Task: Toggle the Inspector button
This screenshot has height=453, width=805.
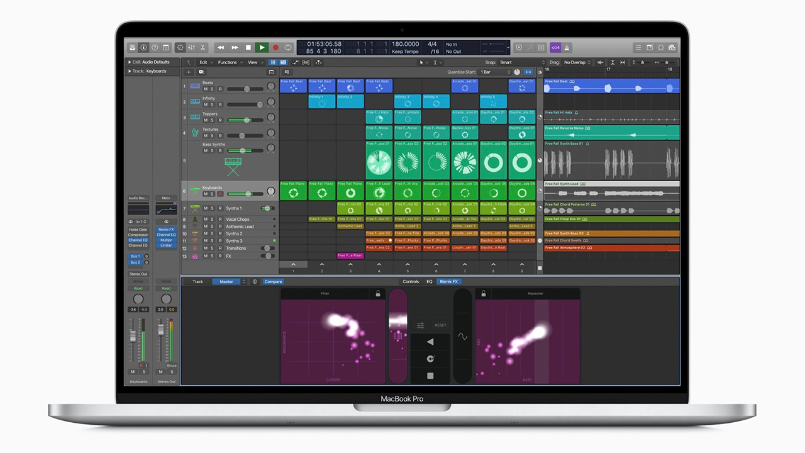Action: point(143,47)
